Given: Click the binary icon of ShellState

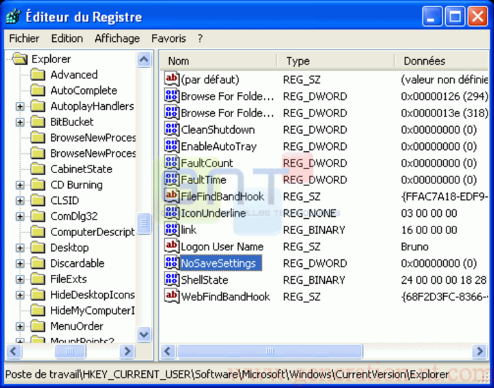Looking at the screenshot, I should [x=172, y=279].
